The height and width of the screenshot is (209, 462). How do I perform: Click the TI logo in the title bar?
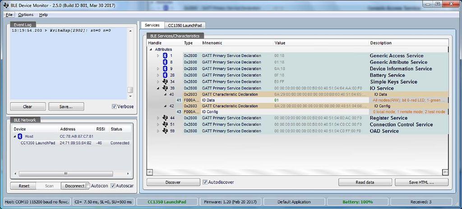tap(6, 5)
